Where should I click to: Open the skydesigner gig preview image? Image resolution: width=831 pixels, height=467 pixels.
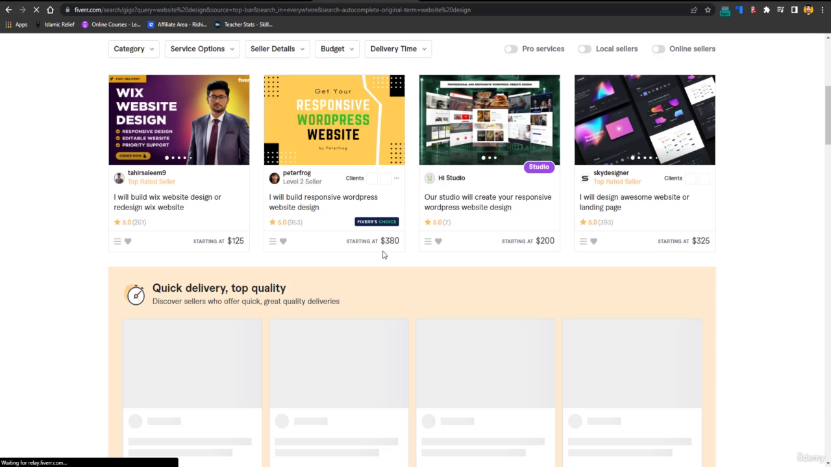645,120
